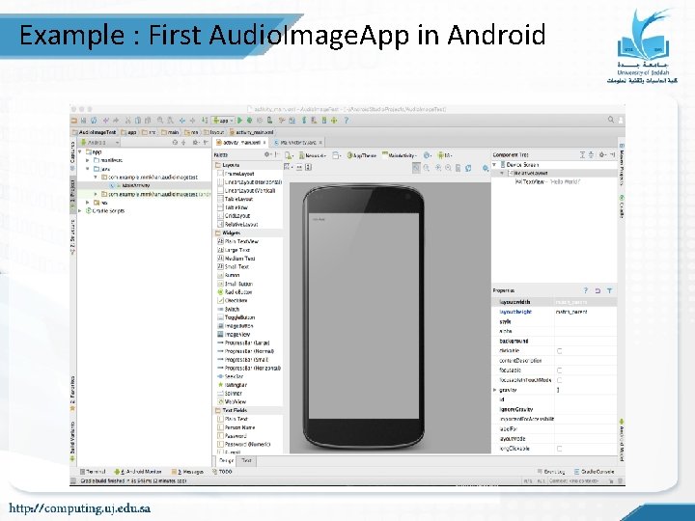Select SeekBar widget in Palette
The height and width of the screenshot is (521, 695).
(231, 376)
